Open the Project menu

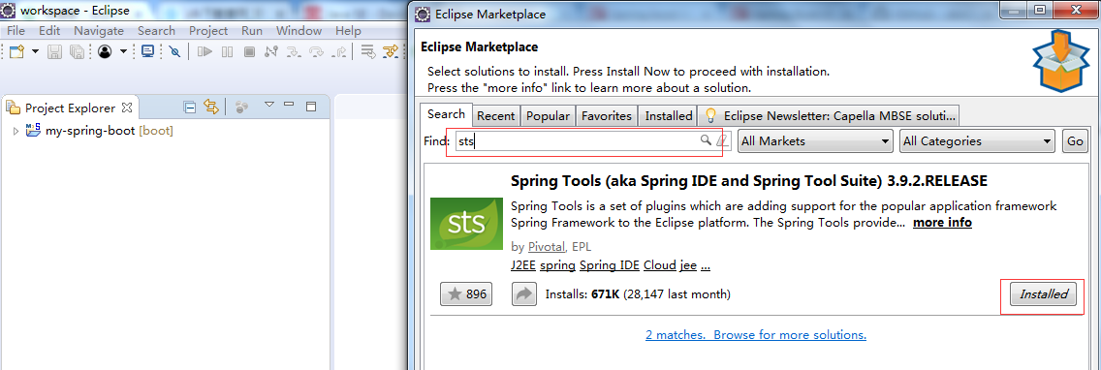(x=208, y=31)
